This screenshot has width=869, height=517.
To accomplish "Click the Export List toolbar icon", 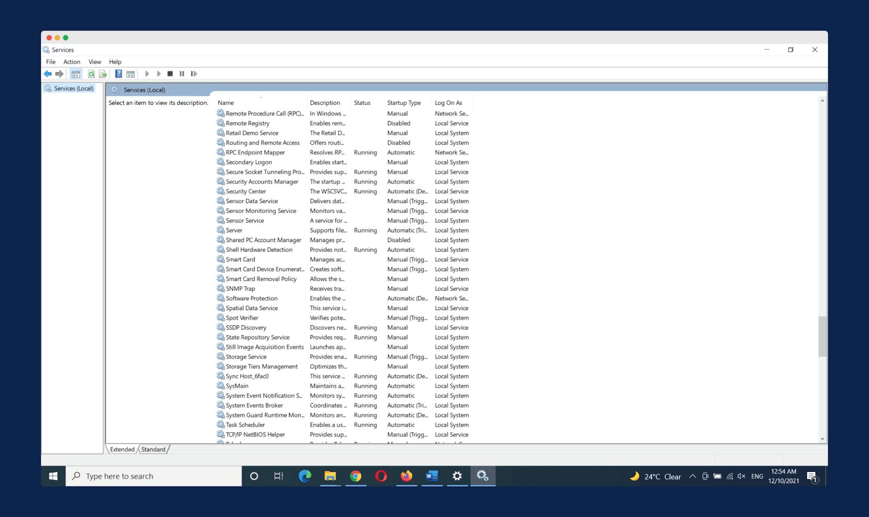I will point(103,74).
